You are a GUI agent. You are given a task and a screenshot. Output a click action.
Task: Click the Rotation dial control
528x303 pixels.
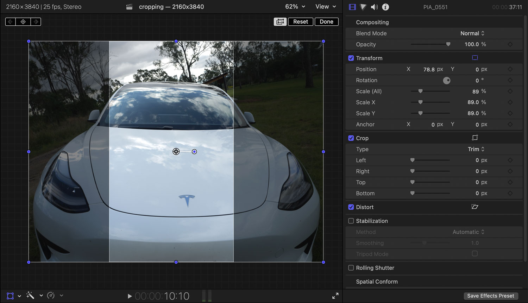pos(447,80)
